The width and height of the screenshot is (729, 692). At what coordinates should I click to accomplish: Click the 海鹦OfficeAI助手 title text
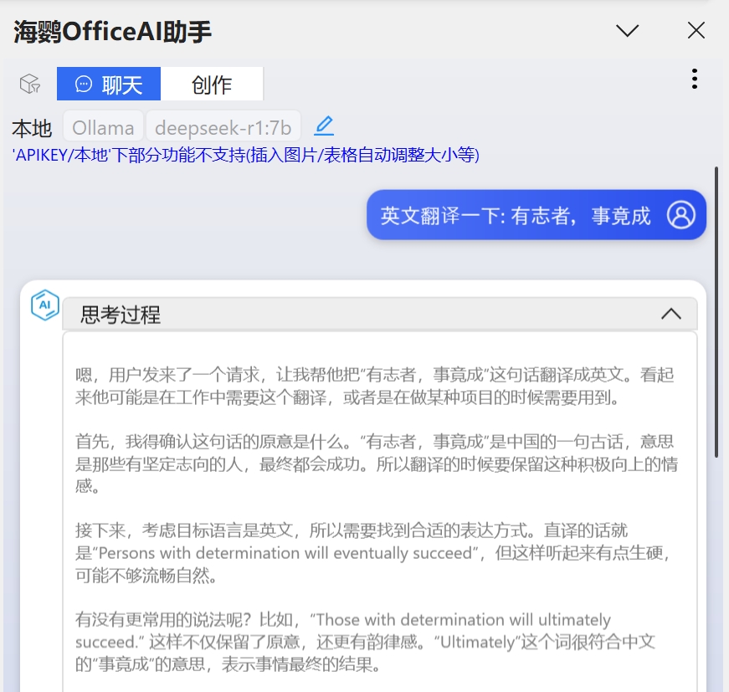point(110,31)
